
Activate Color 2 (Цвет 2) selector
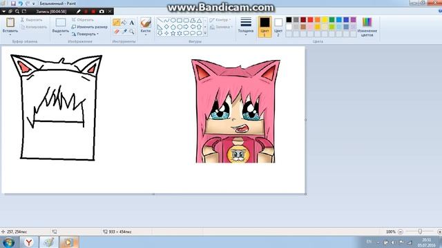point(278,27)
